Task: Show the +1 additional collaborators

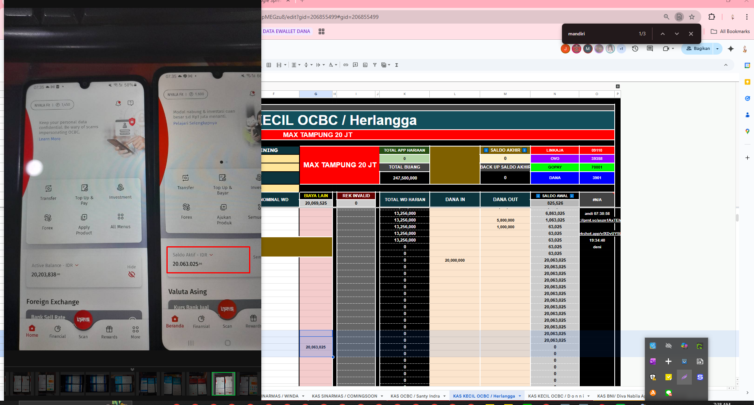Action: [621, 49]
